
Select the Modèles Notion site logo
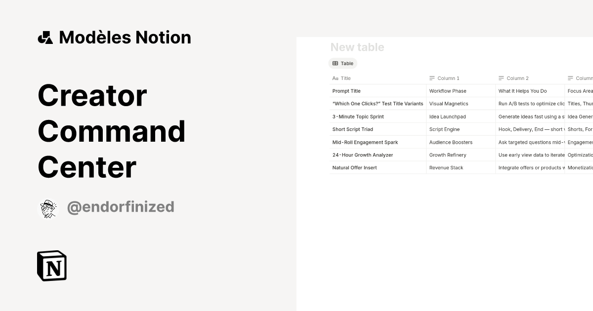45,37
